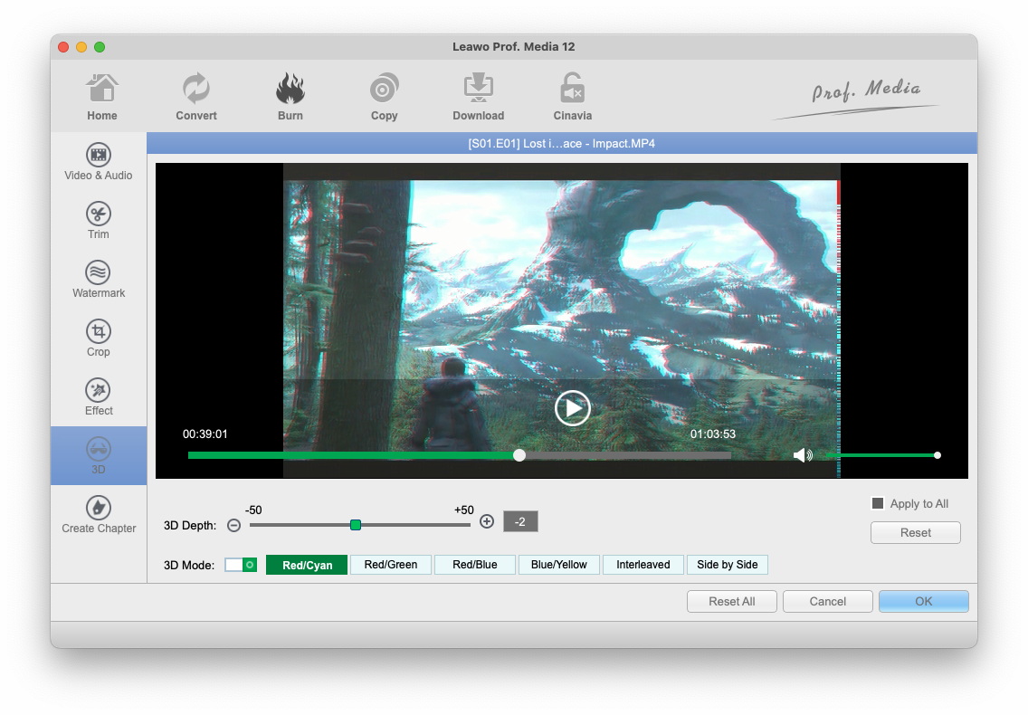Image resolution: width=1028 pixels, height=715 pixels.
Task: Cancel the editing dialog
Action: coord(827,602)
